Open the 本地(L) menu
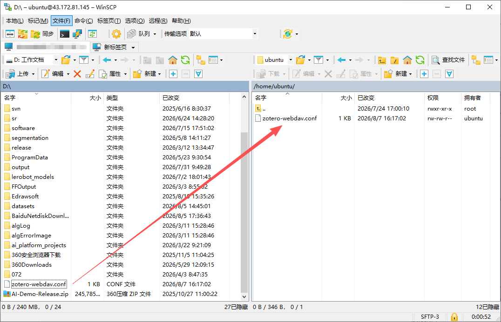 (15, 21)
